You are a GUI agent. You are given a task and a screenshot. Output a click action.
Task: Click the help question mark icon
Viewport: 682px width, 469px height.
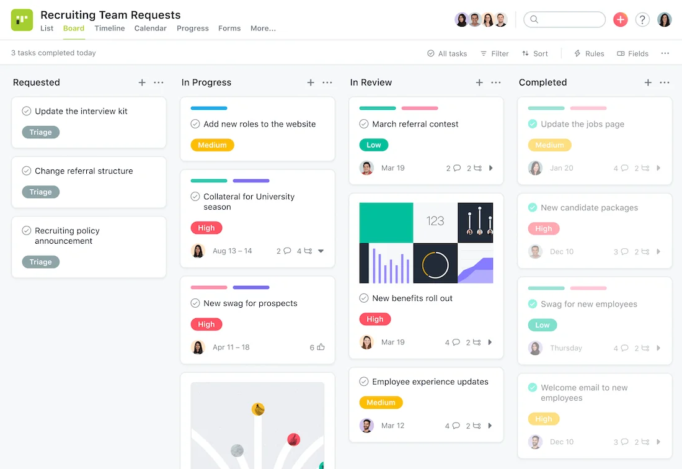coord(642,19)
